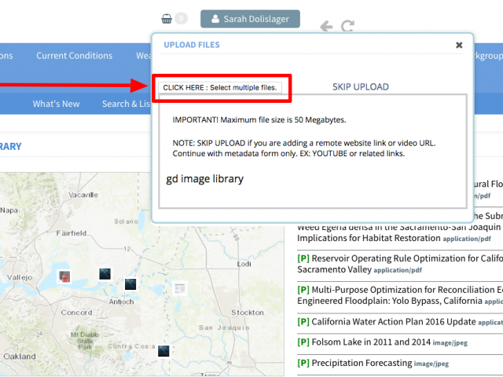Select the red map marker near Vallejo
The image size is (503, 377).
pos(65,276)
